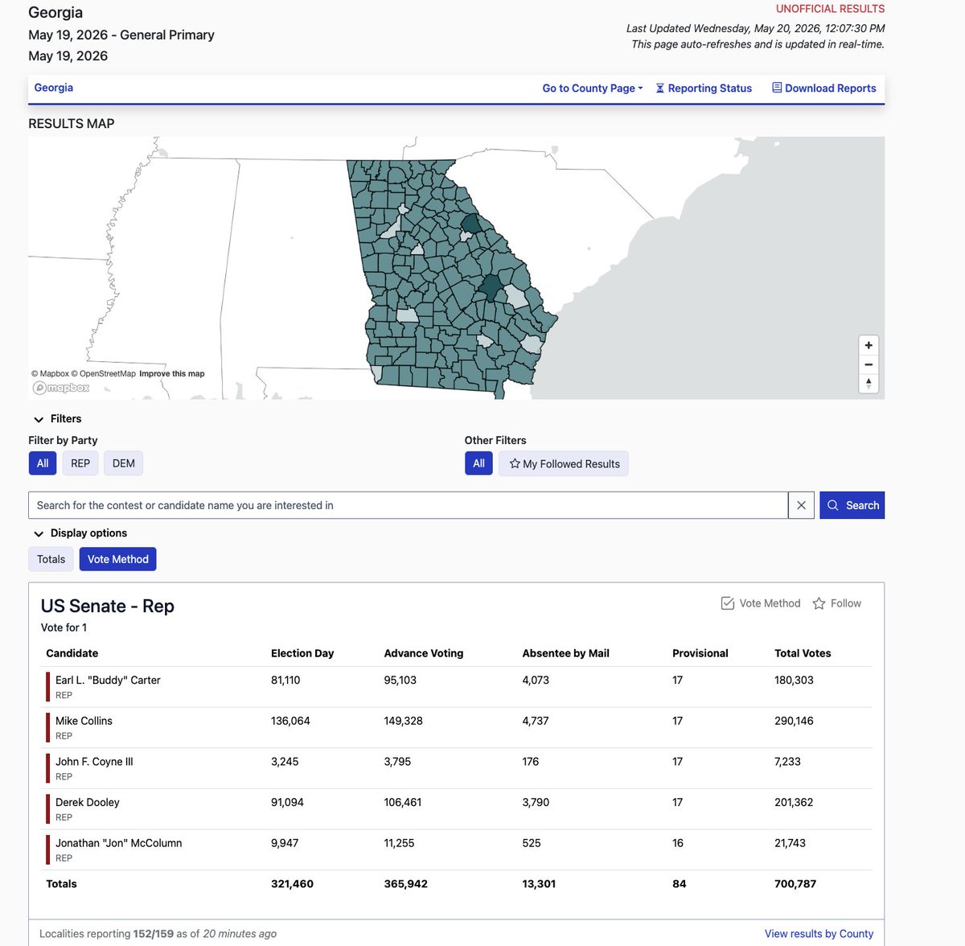Click candidate name John F. Coyne III
The height and width of the screenshot is (946, 965).
coord(94,762)
